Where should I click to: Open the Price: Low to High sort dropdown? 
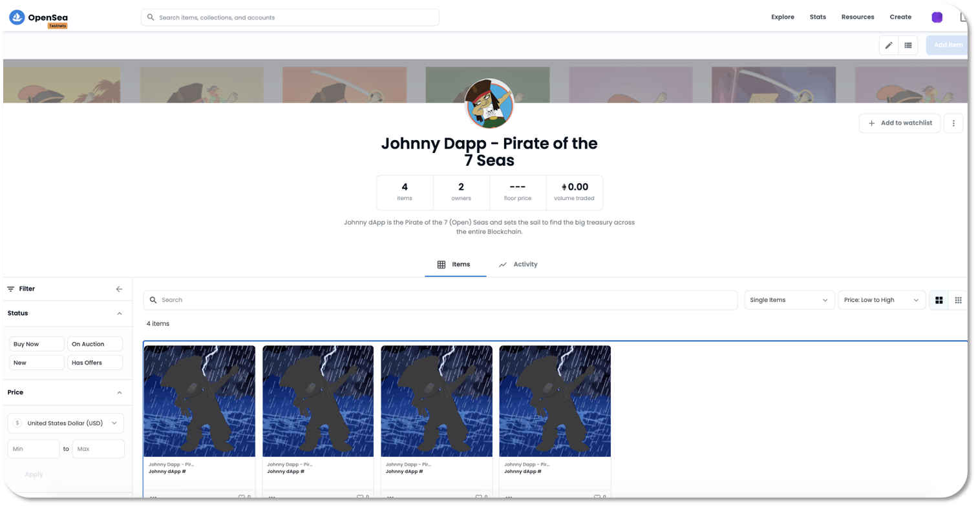[x=882, y=300]
